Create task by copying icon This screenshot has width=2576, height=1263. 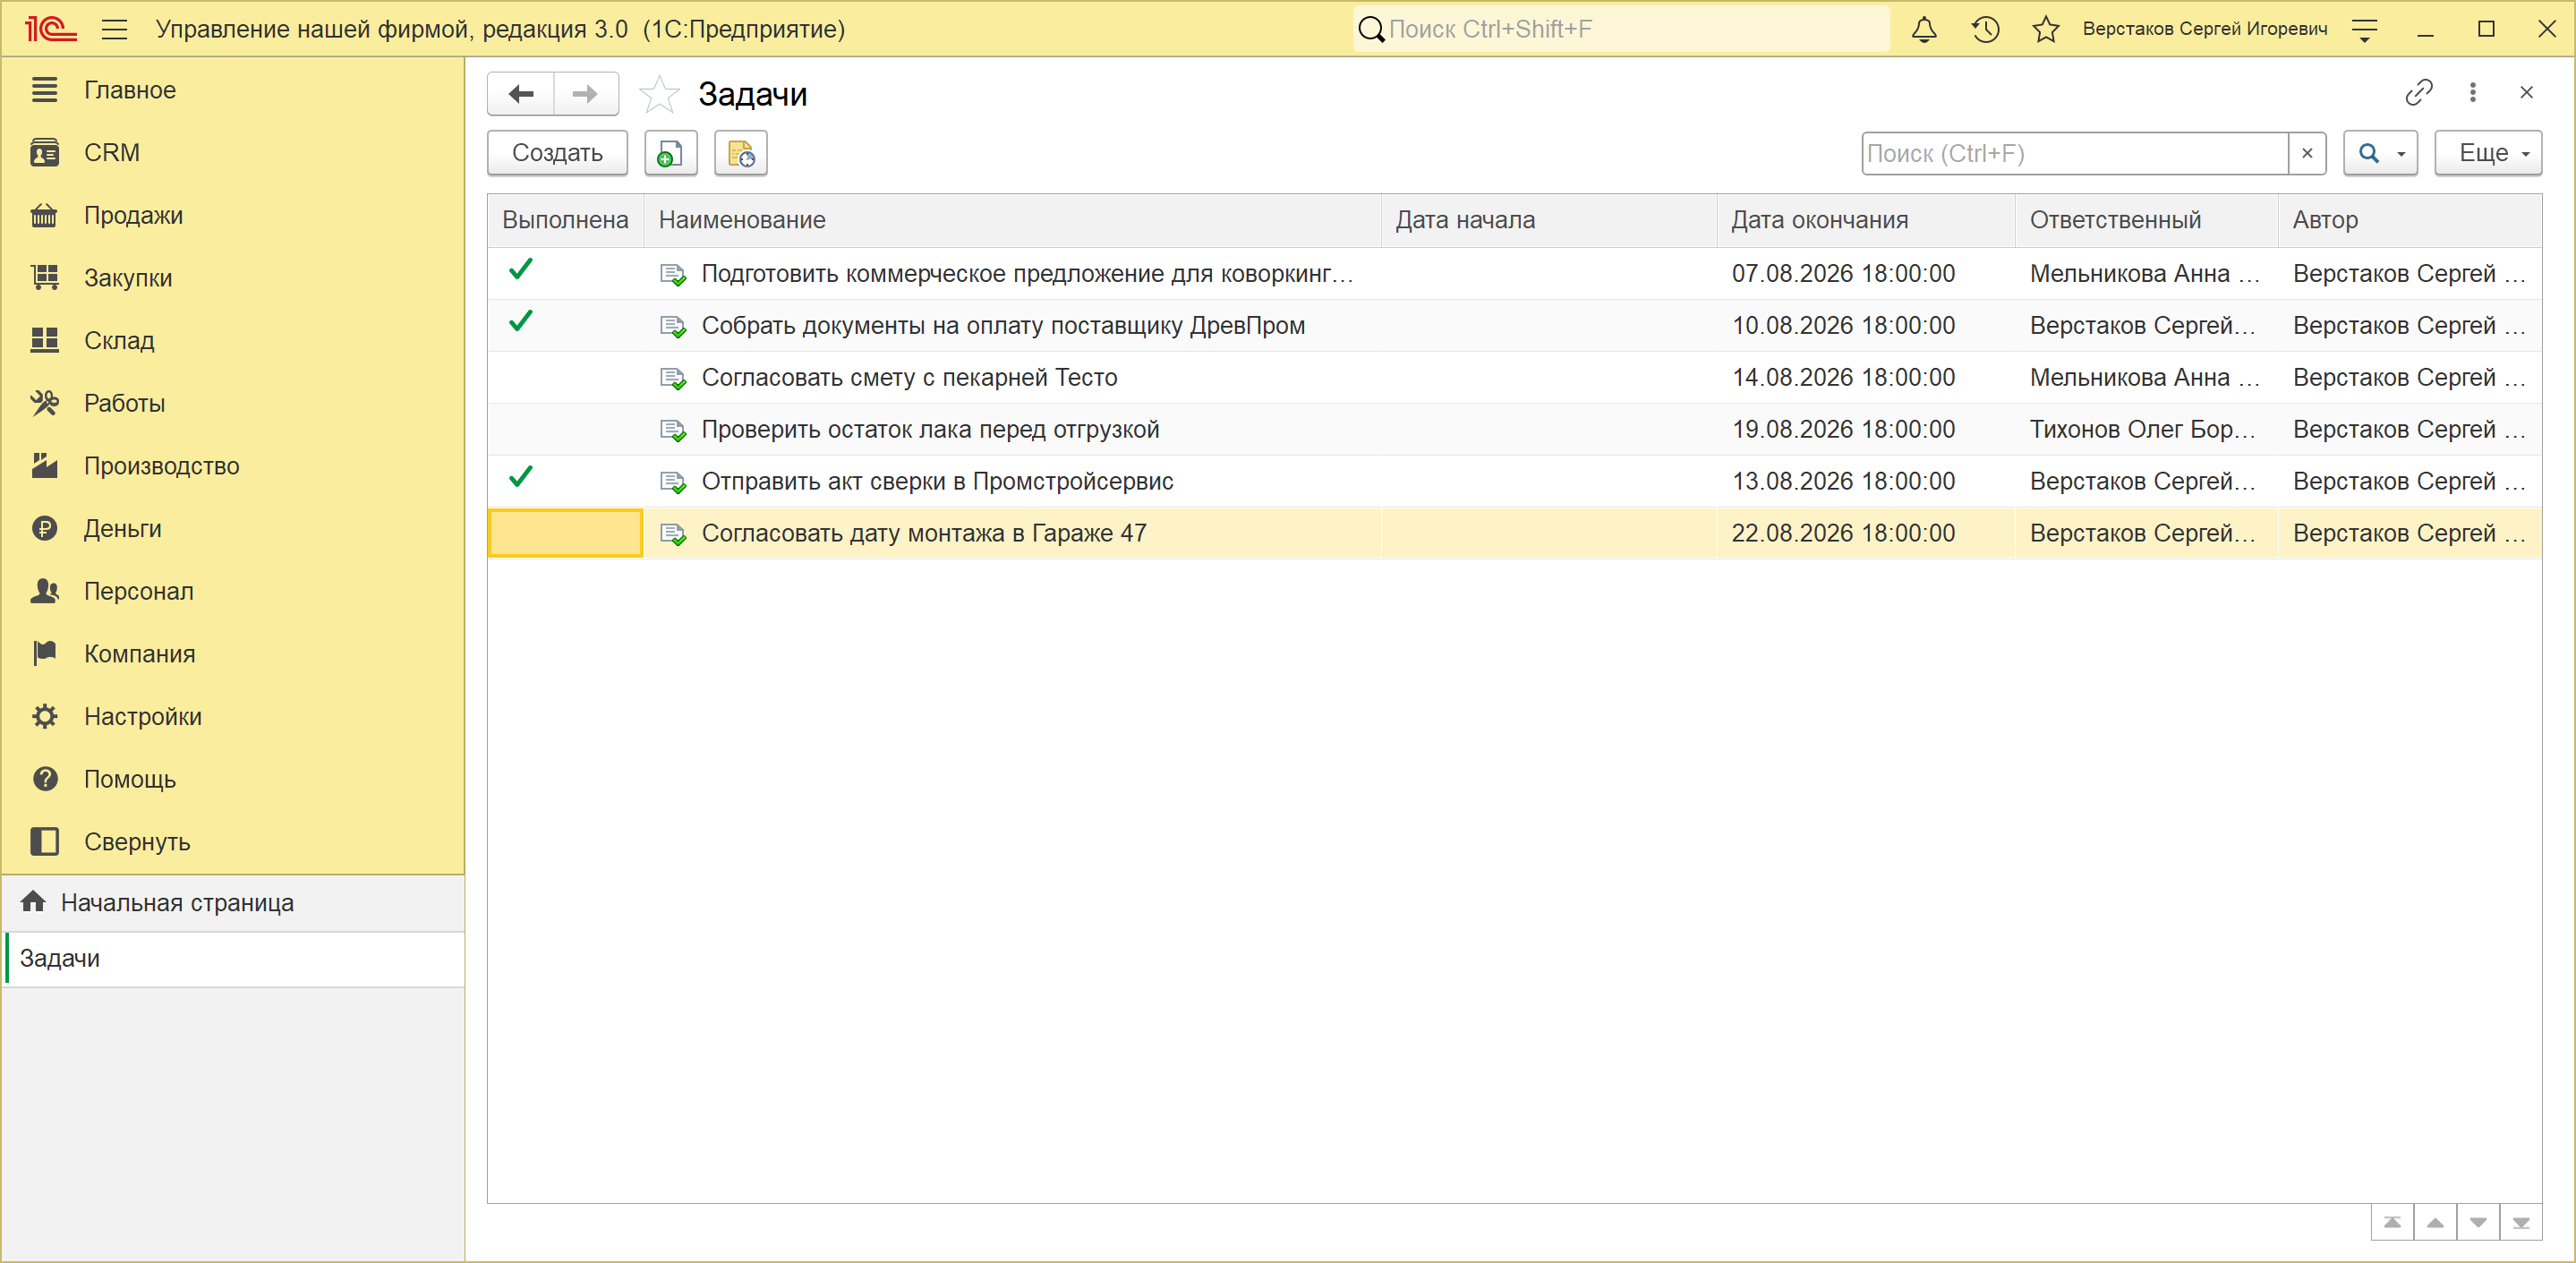pyautogui.click(x=670, y=153)
